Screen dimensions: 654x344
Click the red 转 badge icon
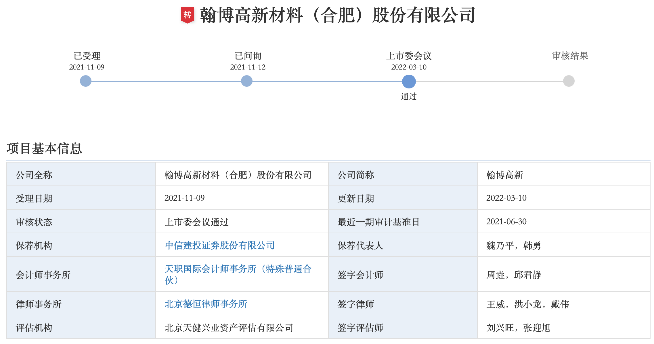tap(187, 15)
